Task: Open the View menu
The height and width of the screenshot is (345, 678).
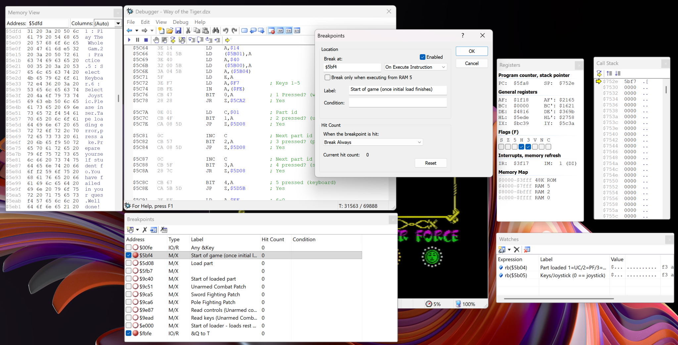Action: click(161, 22)
